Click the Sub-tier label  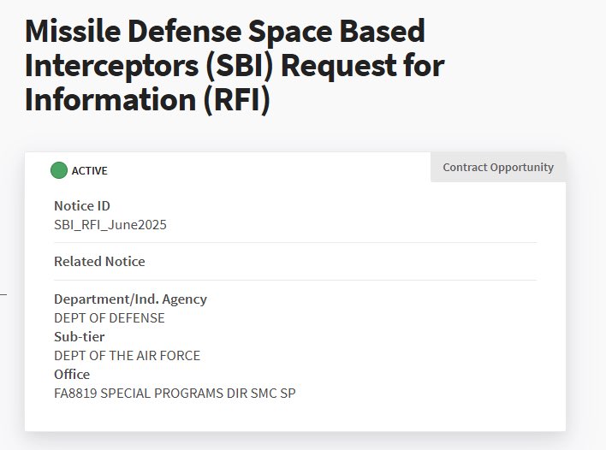(79, 337)
